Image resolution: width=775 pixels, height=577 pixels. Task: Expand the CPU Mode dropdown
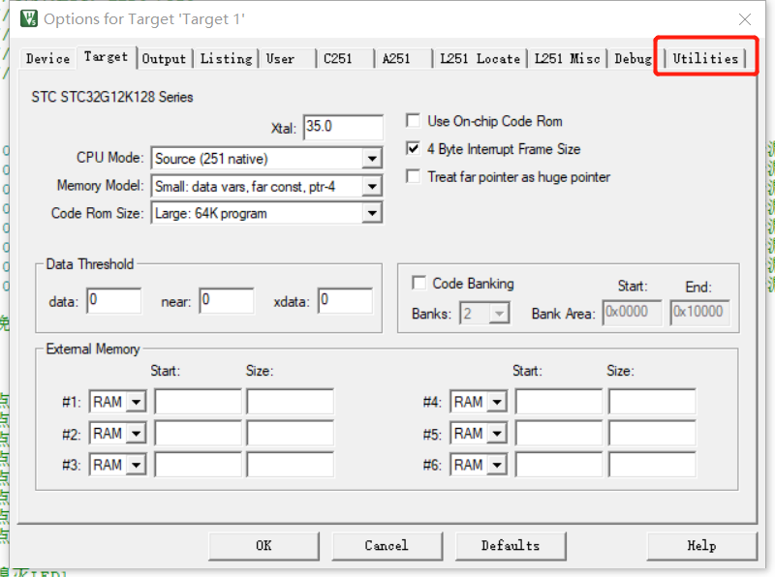[x=372, y=159]
